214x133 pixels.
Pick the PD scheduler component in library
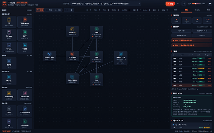click(x=9, y=22)
